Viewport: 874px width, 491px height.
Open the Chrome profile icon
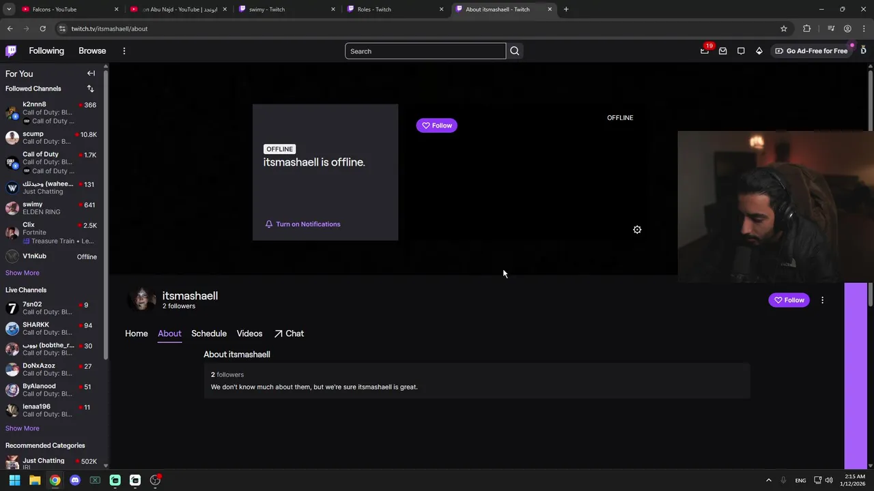coord(847,29)
